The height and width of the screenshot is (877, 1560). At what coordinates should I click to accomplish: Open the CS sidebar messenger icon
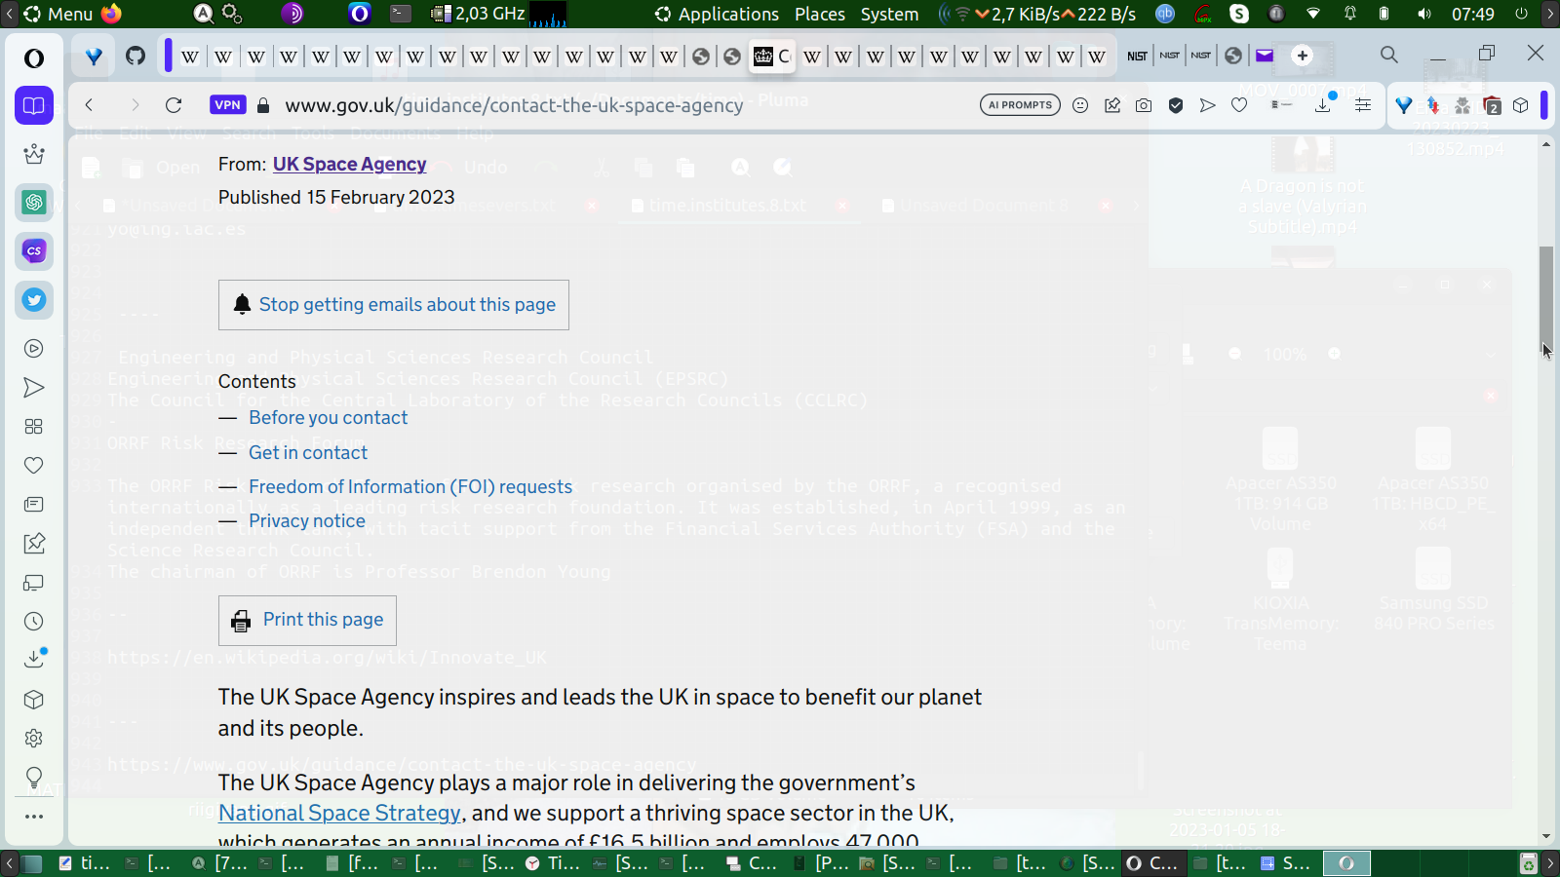pyautogui.click(x=34, y=251)
